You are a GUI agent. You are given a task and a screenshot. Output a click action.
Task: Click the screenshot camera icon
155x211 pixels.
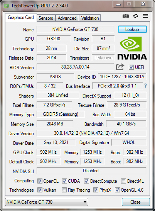[126, 16]
